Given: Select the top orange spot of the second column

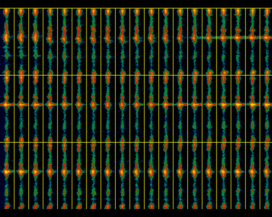Looking at the screenshot, I should (x=21, y=12).
